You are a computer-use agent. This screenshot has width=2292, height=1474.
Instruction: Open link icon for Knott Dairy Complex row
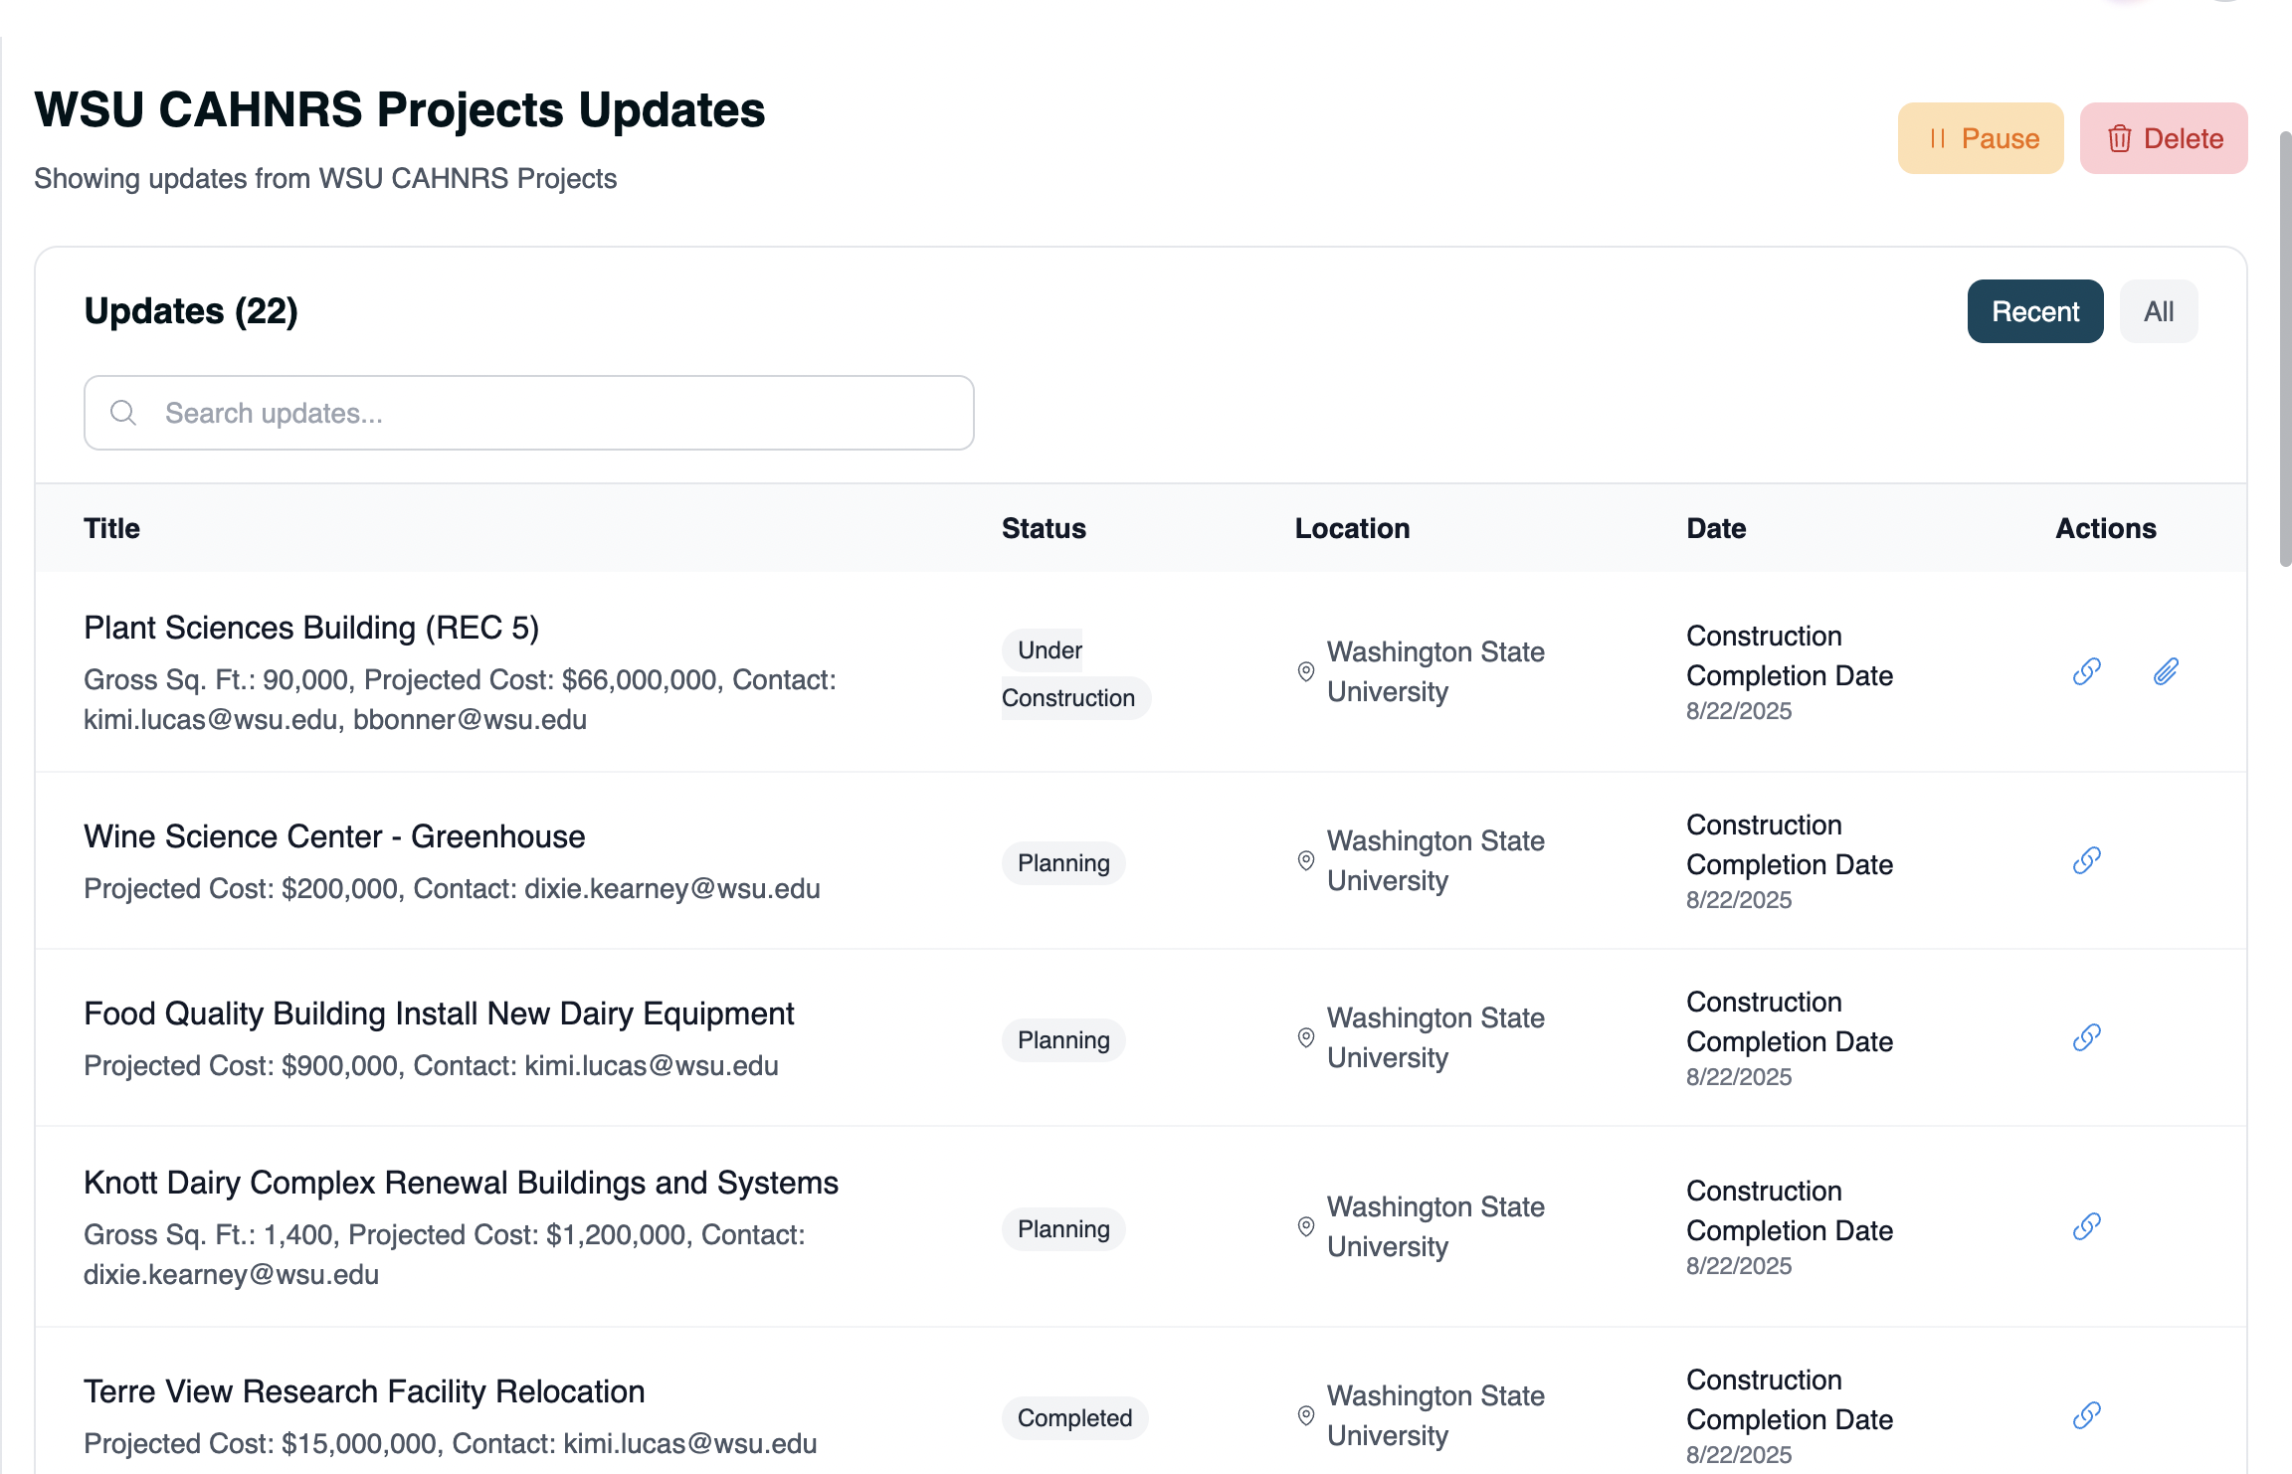click(x=2086, y=1227)
